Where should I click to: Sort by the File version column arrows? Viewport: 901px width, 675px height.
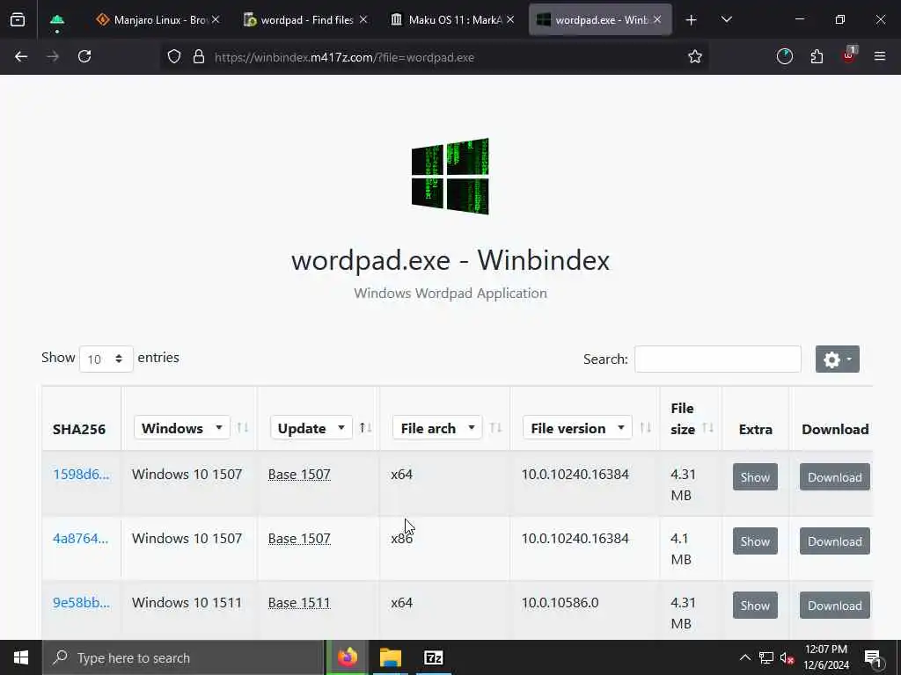coord(645,428)
